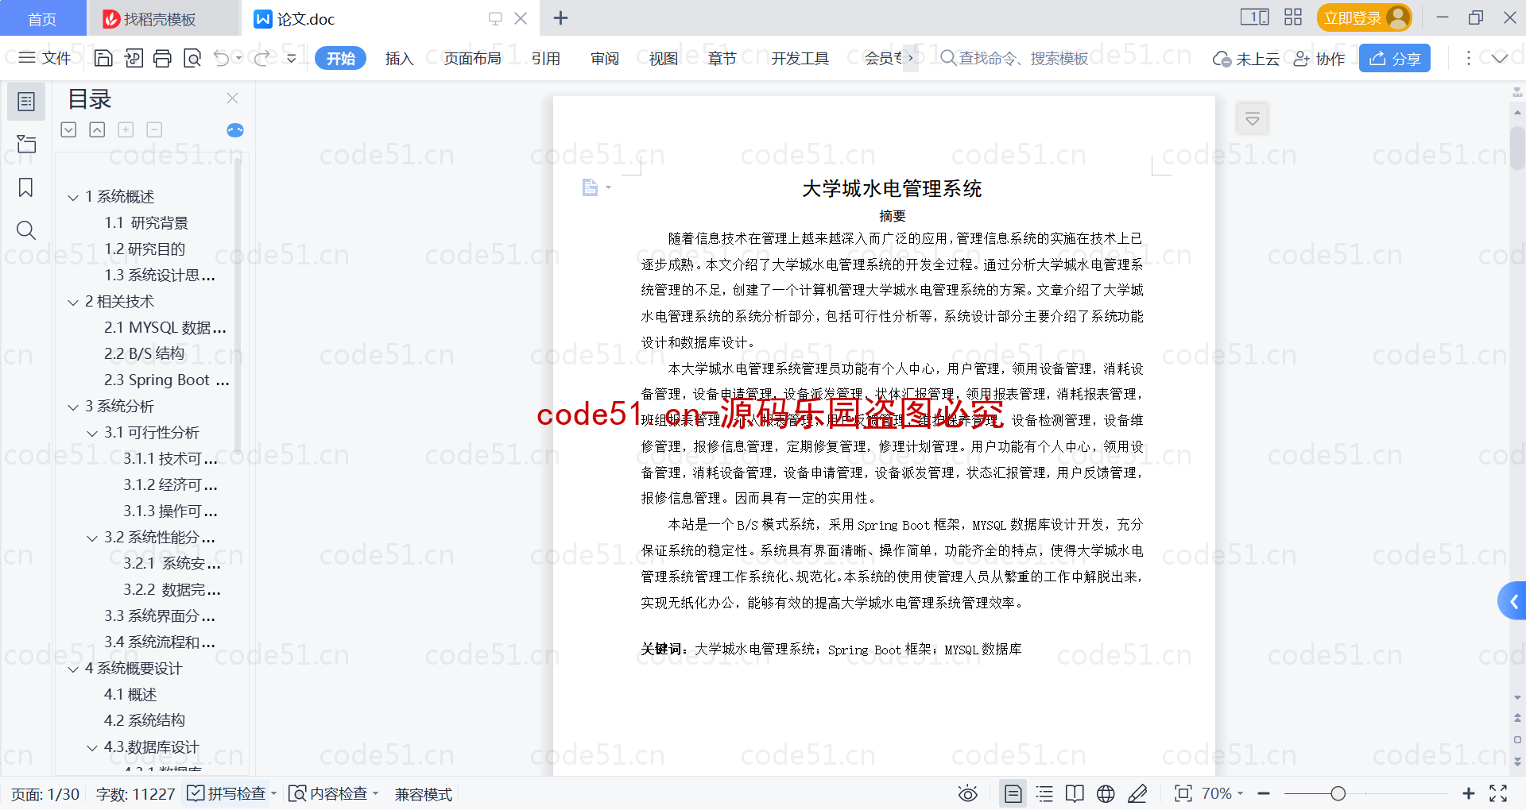
Task: Click the Redo arrow
Action: tap(261, 58)
